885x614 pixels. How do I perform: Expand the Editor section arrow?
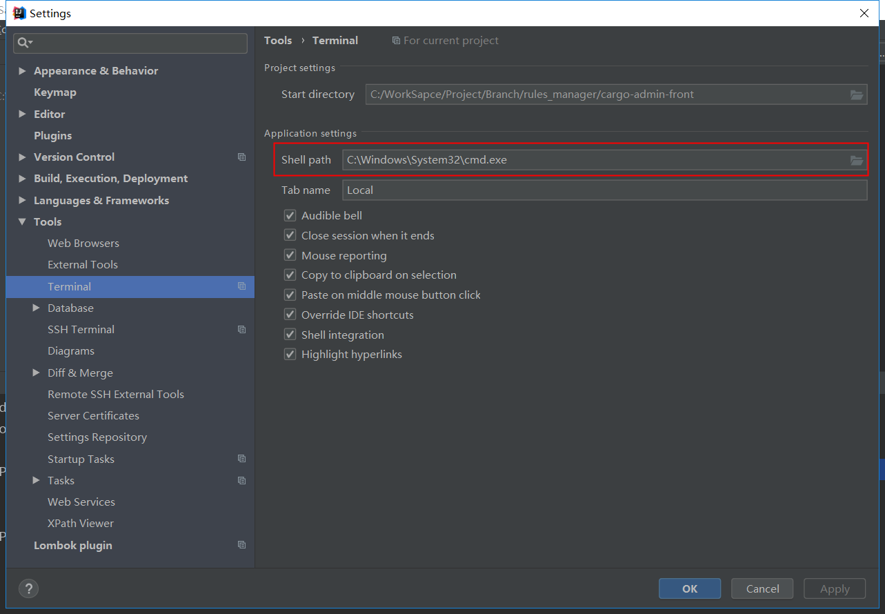click(22, 114)
